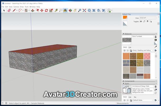This screenshot has width=161, height=106.
Task: Choose the red pencil Line tool
Action: (14, 11)
